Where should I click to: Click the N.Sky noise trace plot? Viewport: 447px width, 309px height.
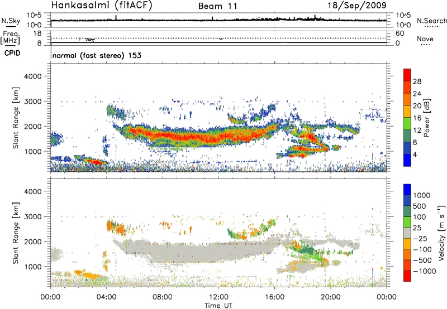pyautogui.click(x=218, y=20)
